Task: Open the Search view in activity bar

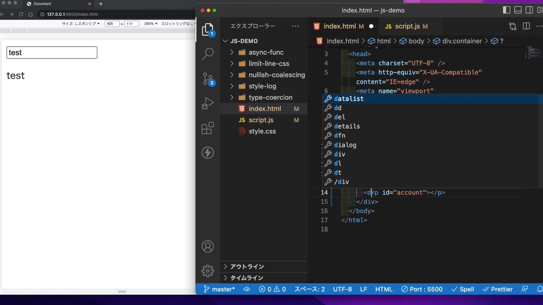Action: [x=208, y=54]
